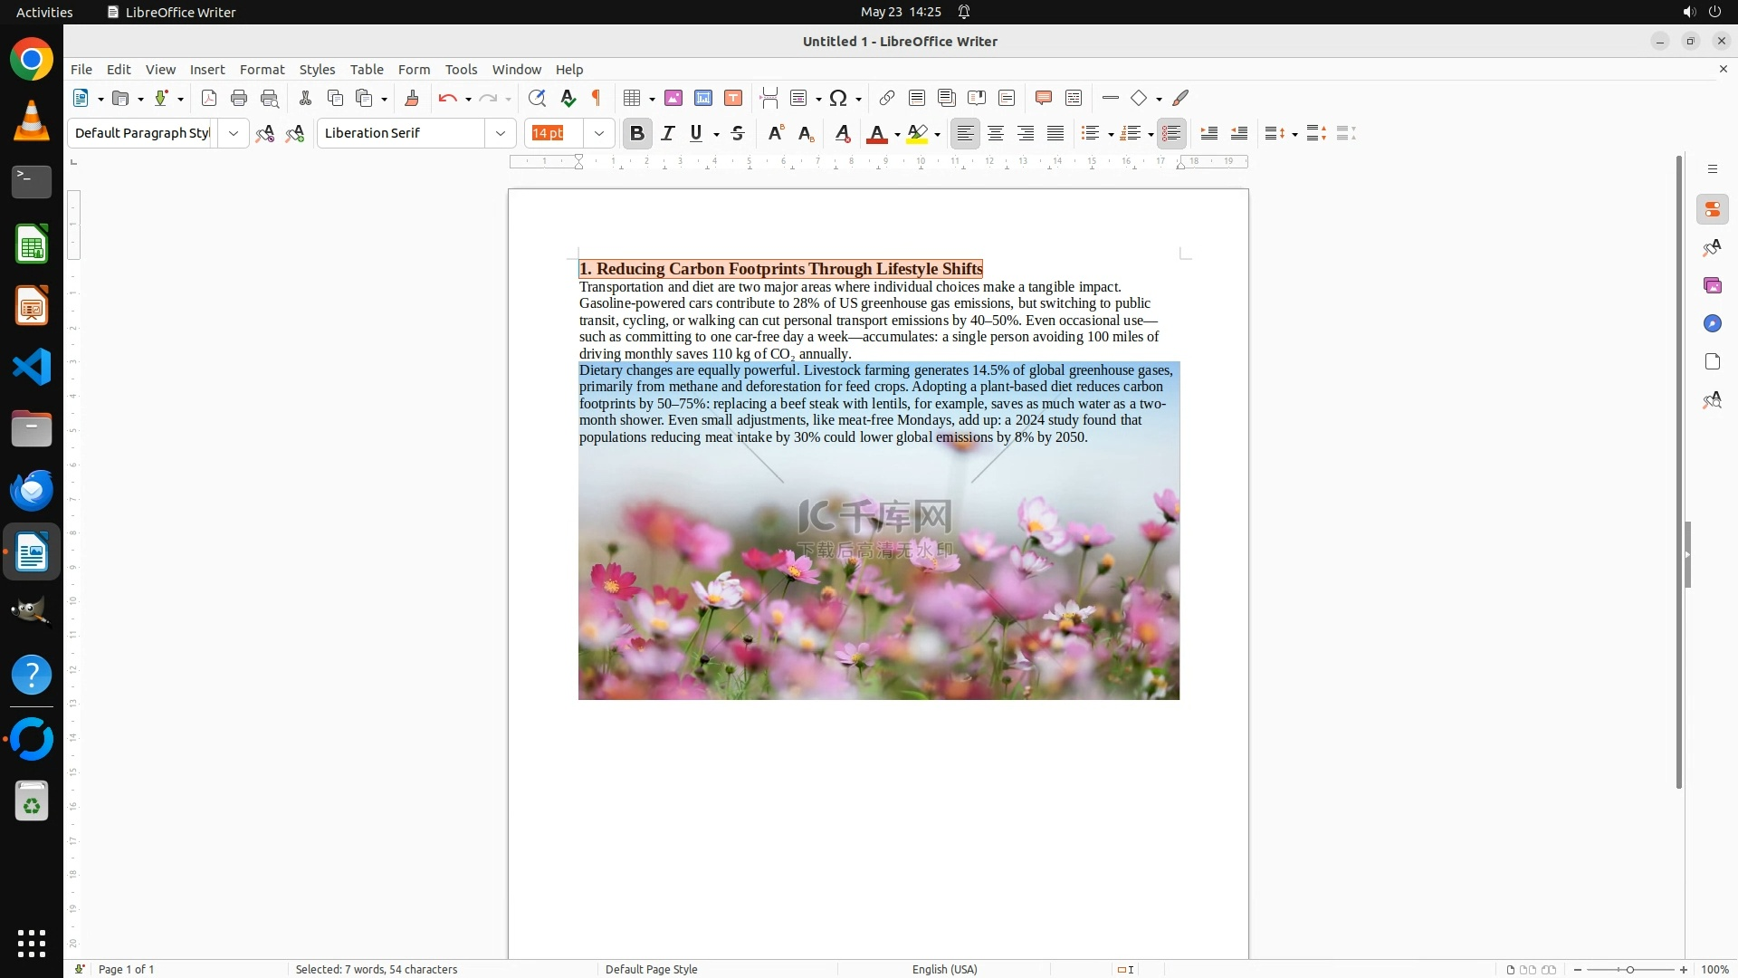This screenshot has height=978, width=1738.
Task: Toggle Italic formatting
Action: (x=668, y=133)
